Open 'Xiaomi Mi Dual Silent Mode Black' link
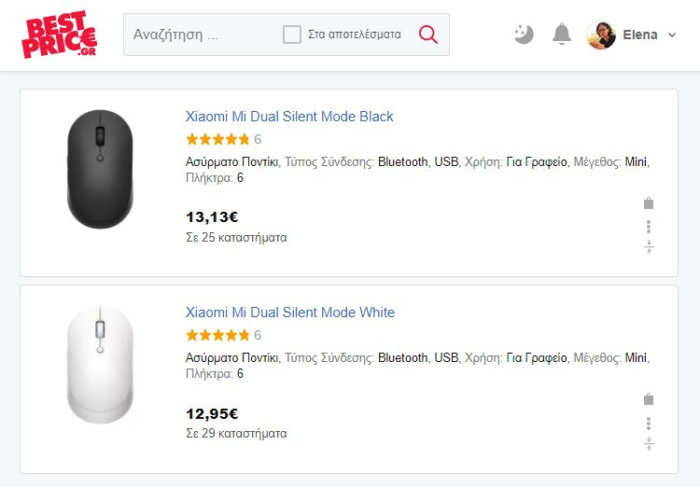The height and width of the screenshot is (487, 700). [289, 117]
